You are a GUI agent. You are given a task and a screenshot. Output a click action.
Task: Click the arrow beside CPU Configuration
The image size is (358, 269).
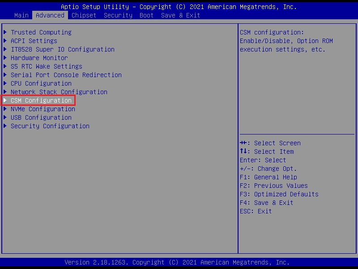(x=5, y=83)
